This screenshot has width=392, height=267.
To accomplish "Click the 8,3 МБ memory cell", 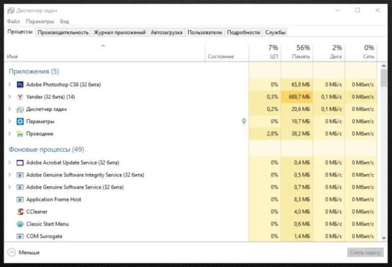I will pos(297,200).
